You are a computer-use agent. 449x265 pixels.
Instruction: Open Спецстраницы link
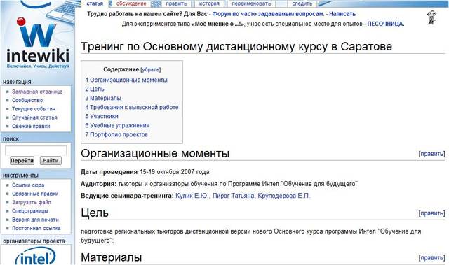30,210
